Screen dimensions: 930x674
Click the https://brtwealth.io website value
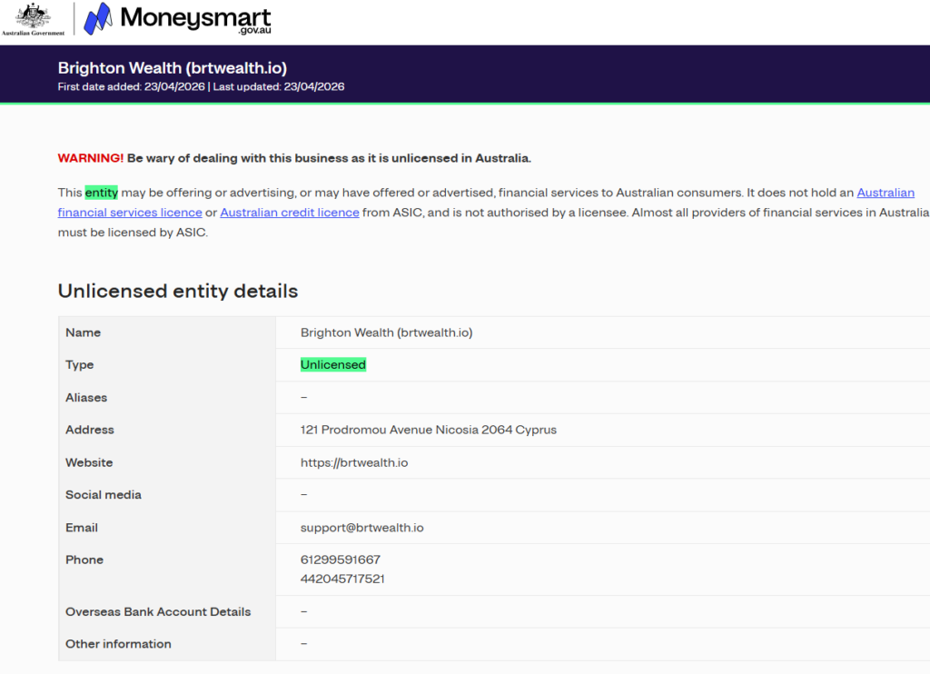[x=354, y=462]
